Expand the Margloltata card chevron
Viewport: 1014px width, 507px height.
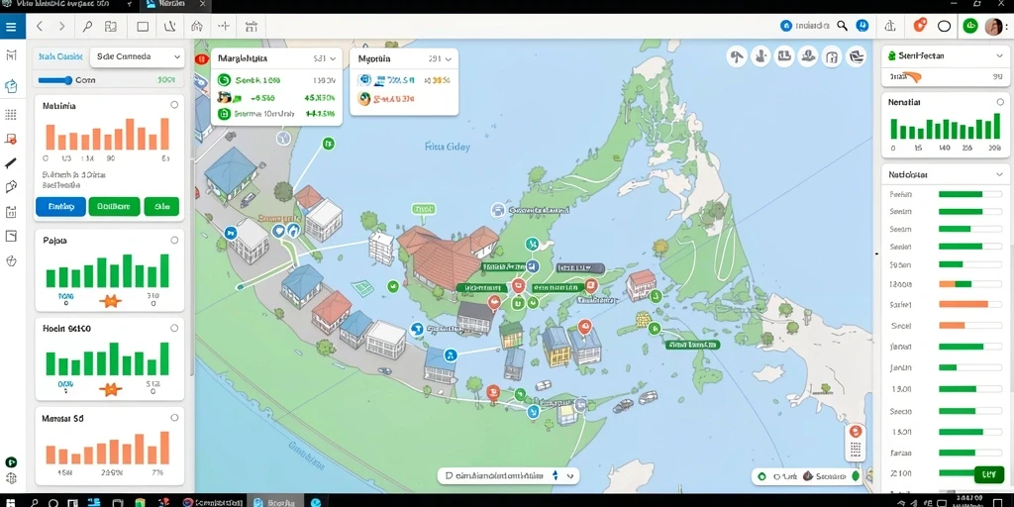pyautogui.click(x=333, y=58)
